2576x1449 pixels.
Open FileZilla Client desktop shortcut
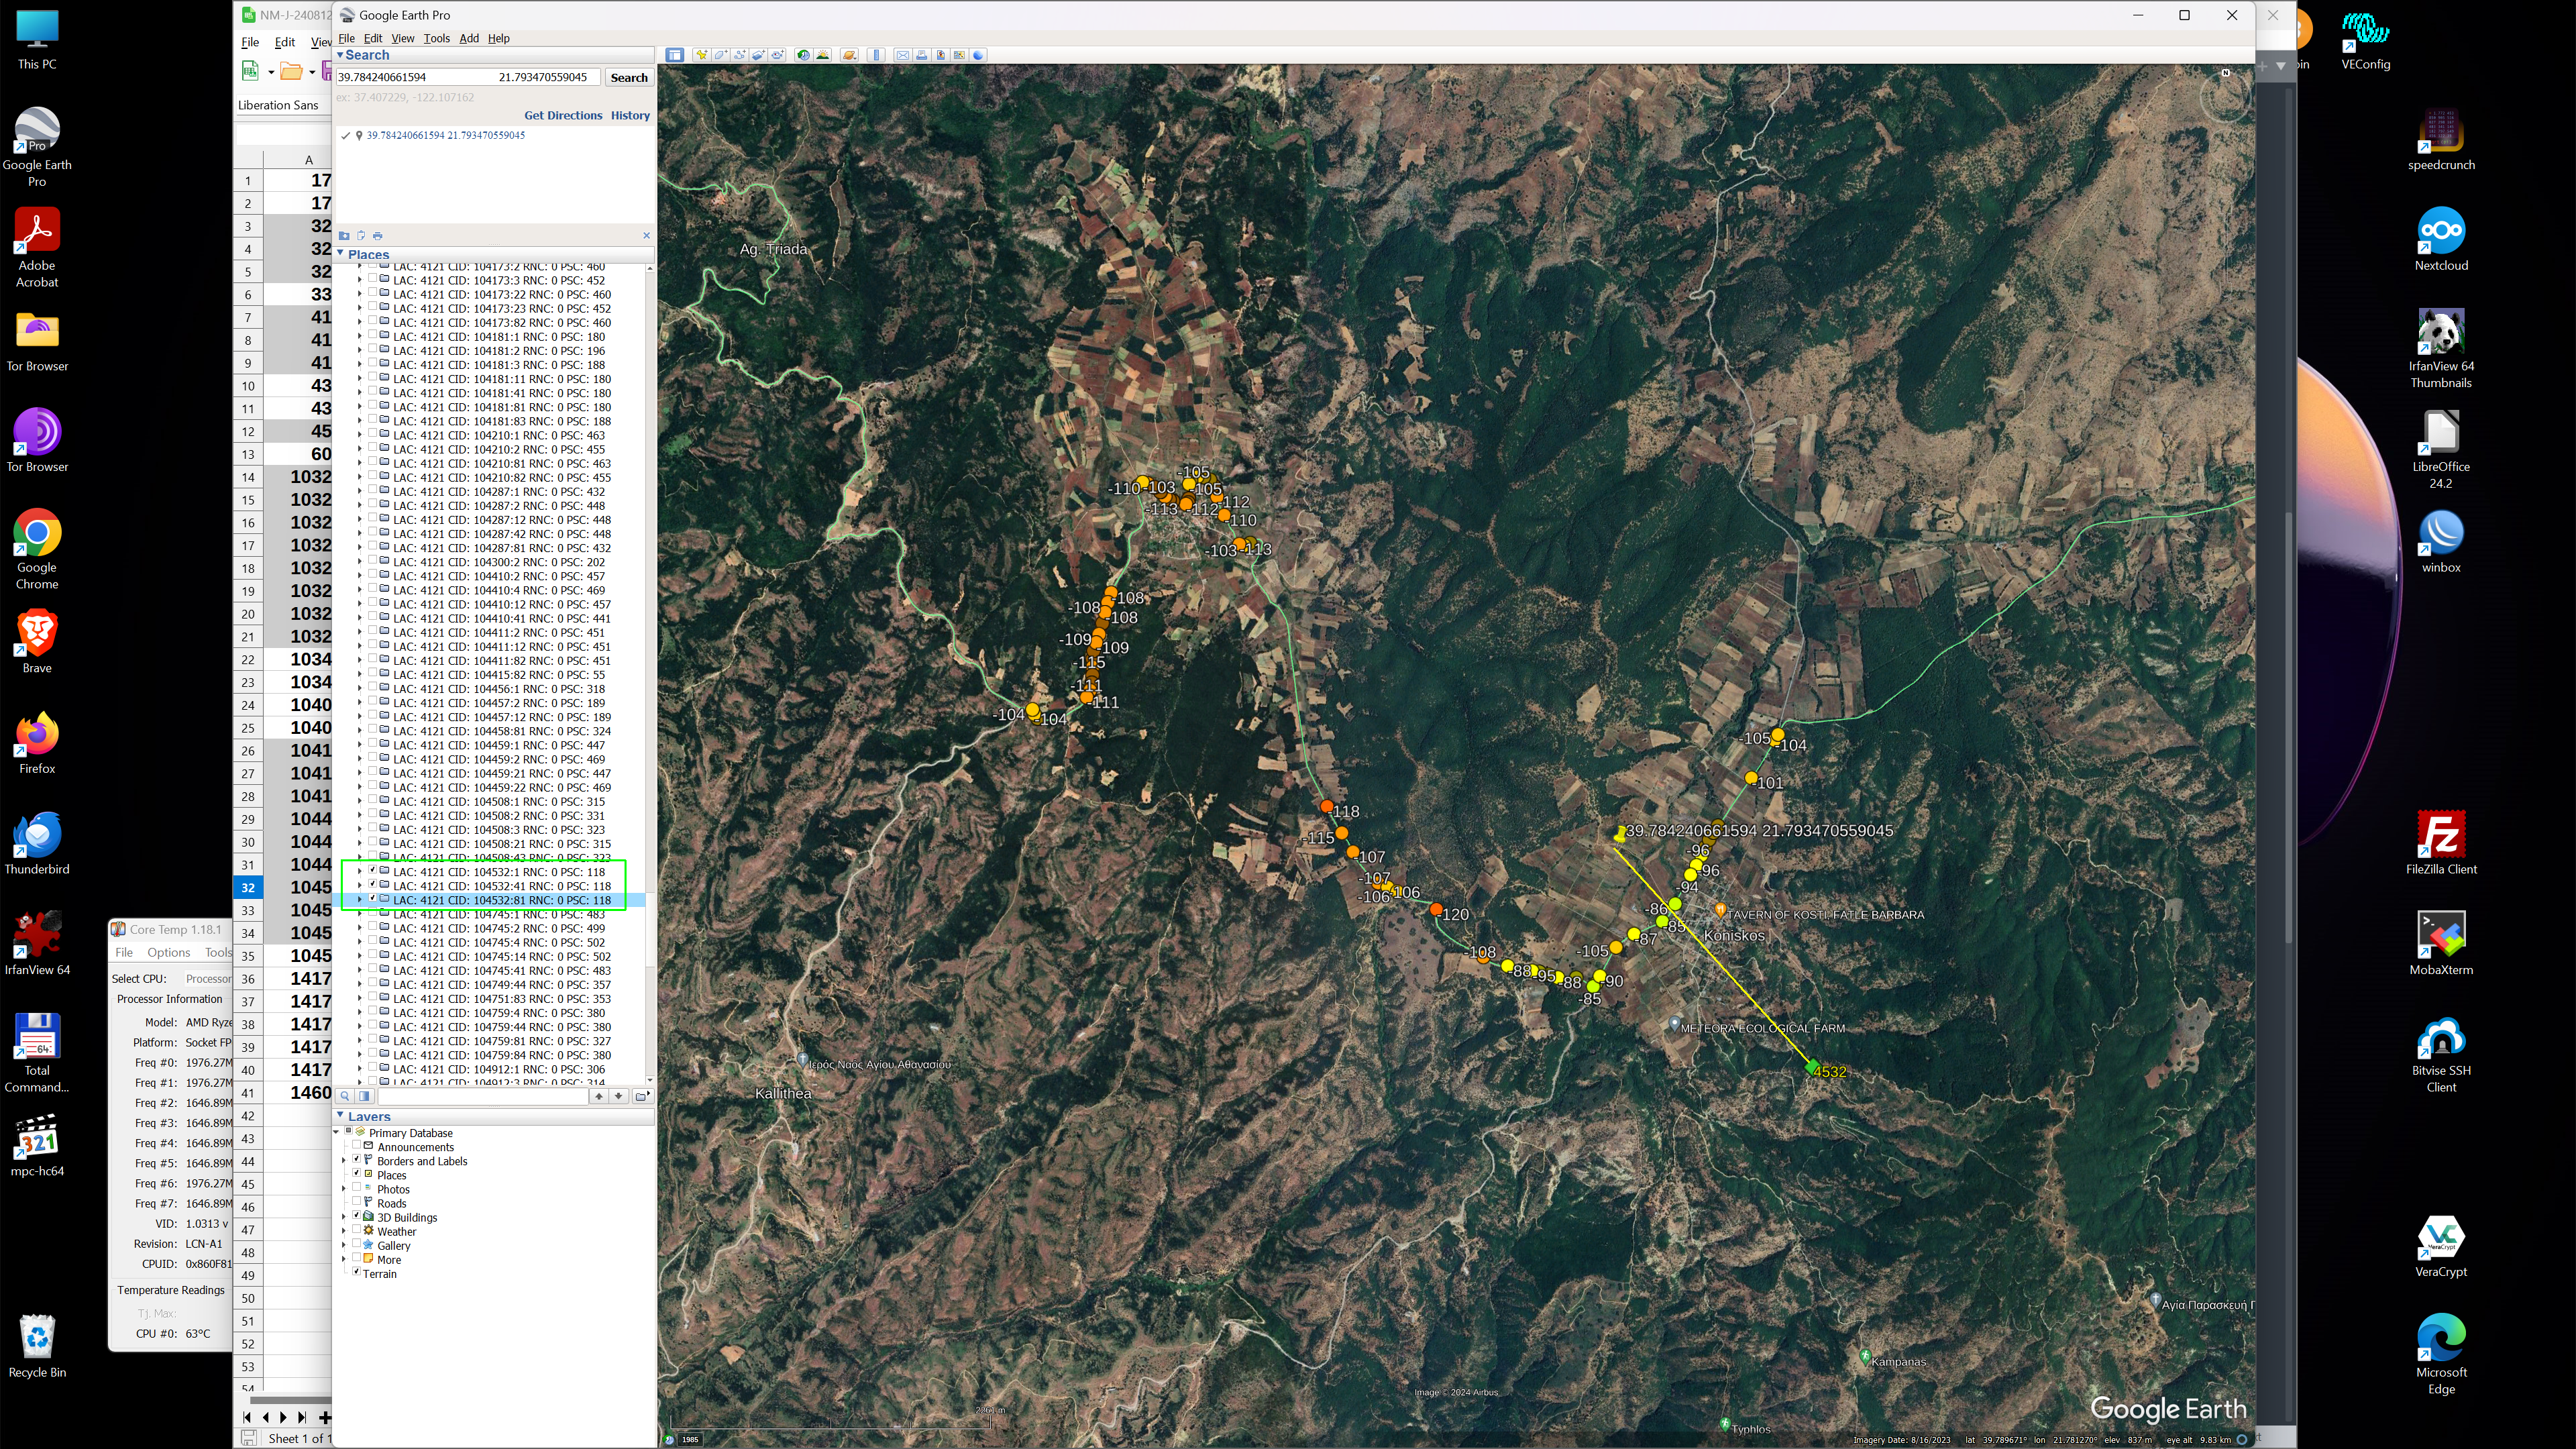pyautogui.click(x=2441, y=842)
